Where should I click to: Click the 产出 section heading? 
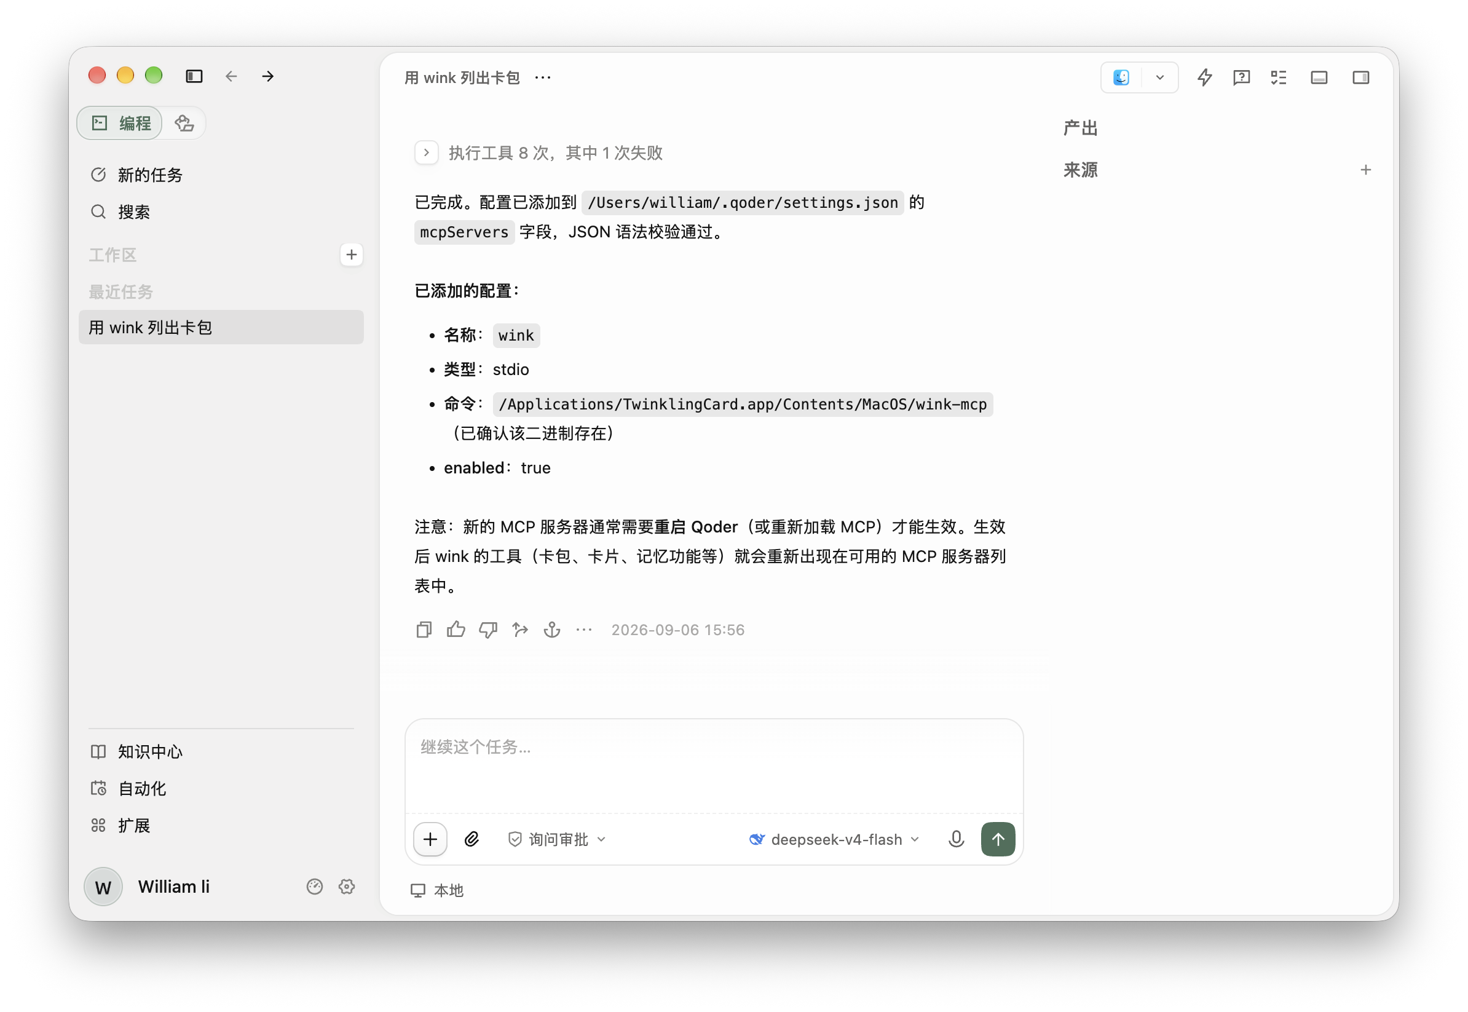[1081, 128]
